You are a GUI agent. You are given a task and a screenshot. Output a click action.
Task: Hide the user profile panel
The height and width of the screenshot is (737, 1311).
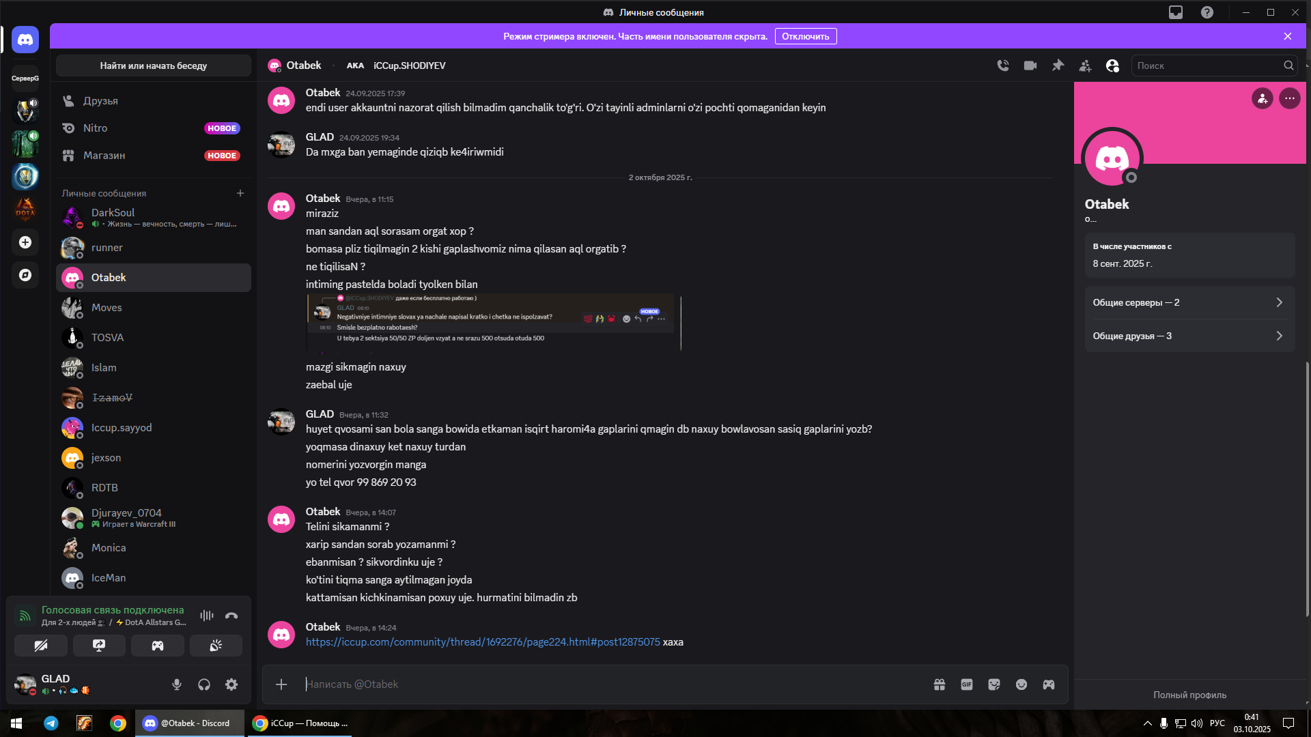1112,66
